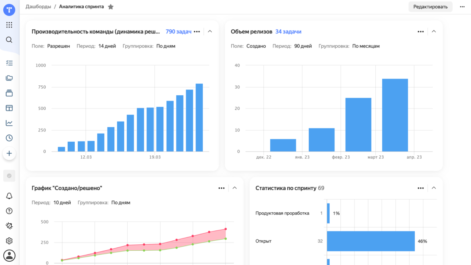Open help via the question mark icon

[x=9, y=211]
